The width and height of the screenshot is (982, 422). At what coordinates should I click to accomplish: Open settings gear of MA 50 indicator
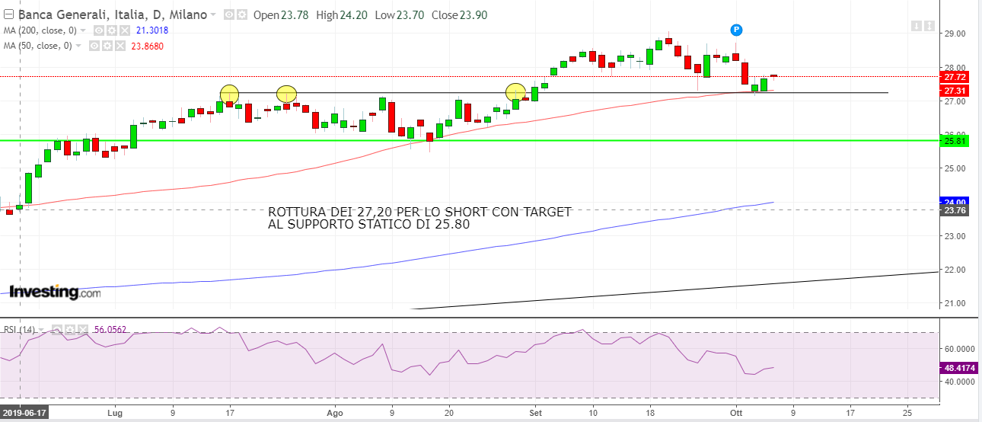(107, 46)
